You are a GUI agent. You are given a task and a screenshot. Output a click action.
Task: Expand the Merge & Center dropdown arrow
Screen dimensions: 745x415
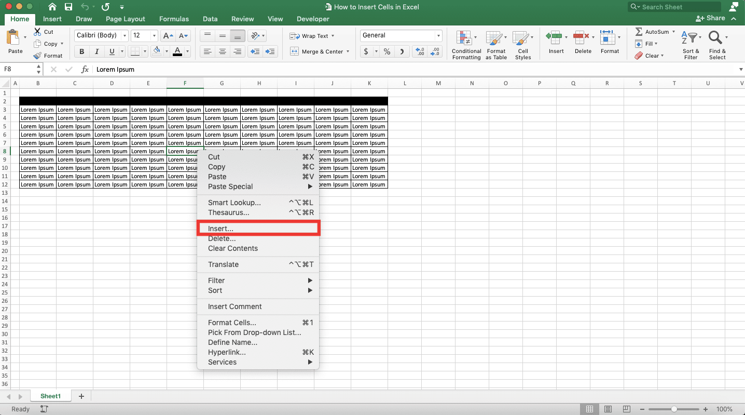348,51
